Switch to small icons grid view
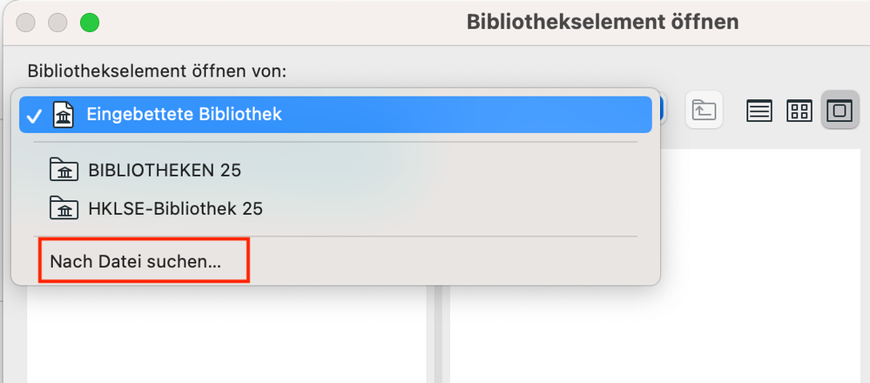 click(x=799, y=111)
